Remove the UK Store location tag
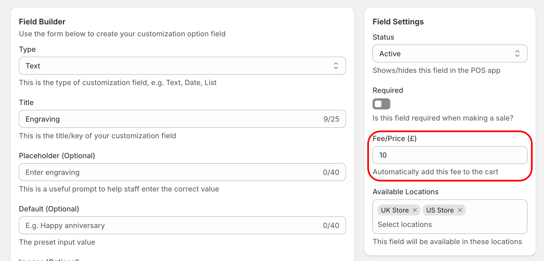Viewport: 544px width, 261px height. click(415, 210)
